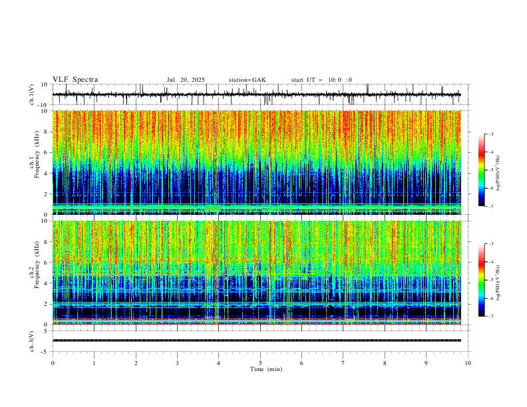Click the time axis tick label '7'
The width and height of the screenshot is (527, 407).
(343, 363)
